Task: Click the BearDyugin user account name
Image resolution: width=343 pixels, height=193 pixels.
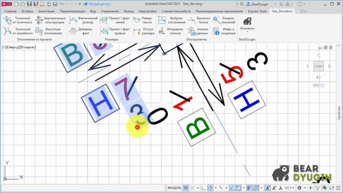Action: tap(259, 4)
